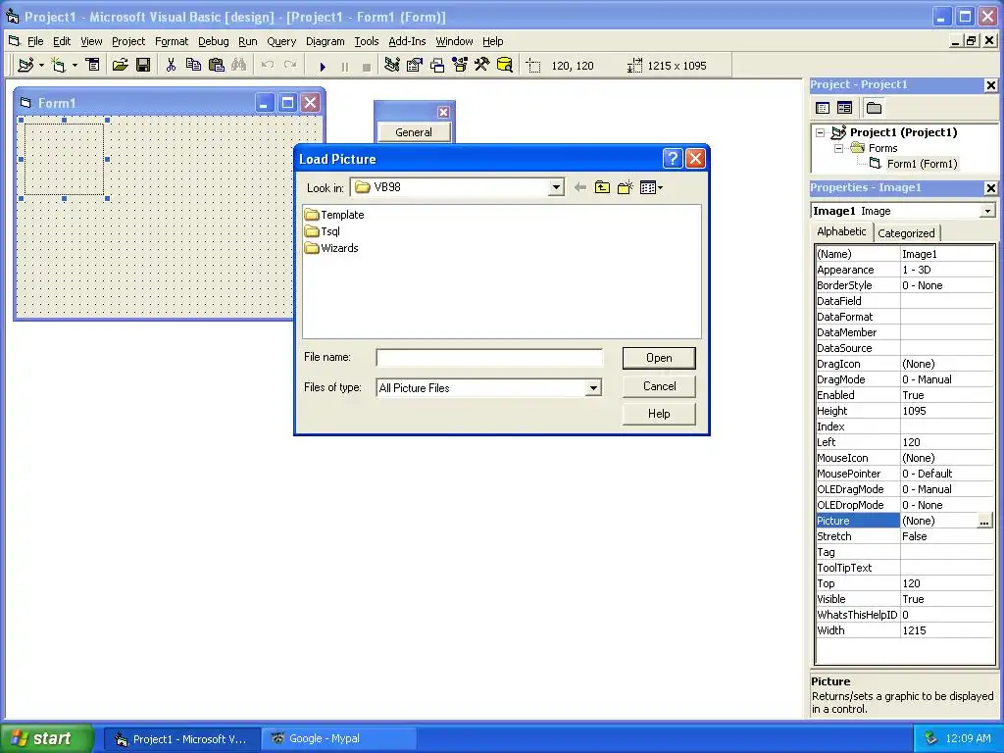Collapse the Forms folder node
The height and width of the screenshot is (753, 1004).
click(839, 148)
